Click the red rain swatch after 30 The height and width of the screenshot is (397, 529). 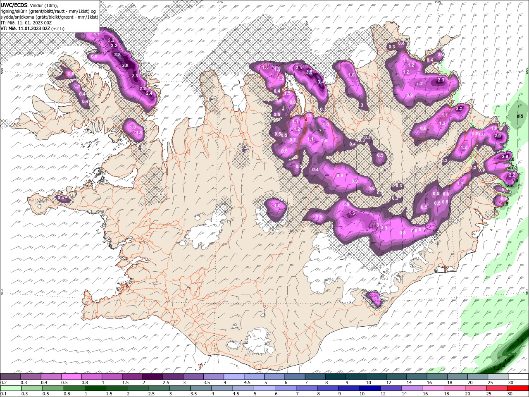pyautogui.click(x=518, y=388)
